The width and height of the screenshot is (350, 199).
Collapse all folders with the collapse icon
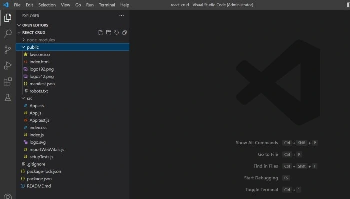click(124, 33)
